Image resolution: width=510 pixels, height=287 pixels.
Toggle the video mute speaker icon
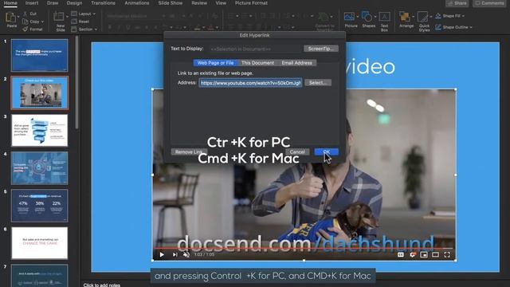click(x=186, y=254)
